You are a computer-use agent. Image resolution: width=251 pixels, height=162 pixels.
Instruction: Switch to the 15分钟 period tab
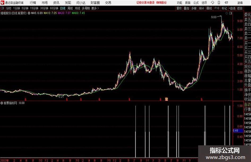(x=34, y=8)
